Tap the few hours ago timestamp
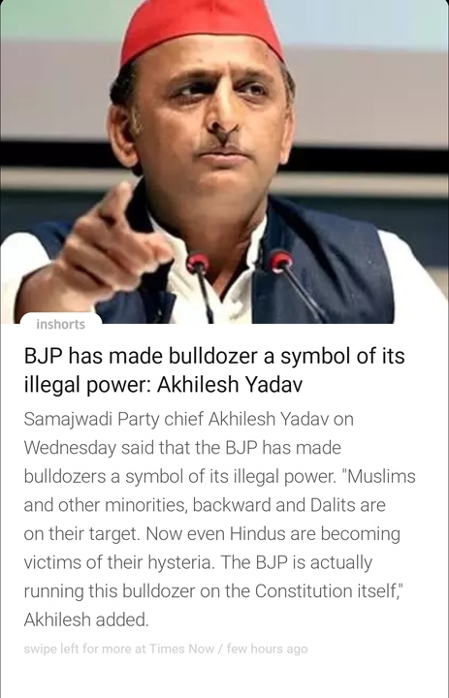Screen dimensions: 449x698 tap(268, 649)
